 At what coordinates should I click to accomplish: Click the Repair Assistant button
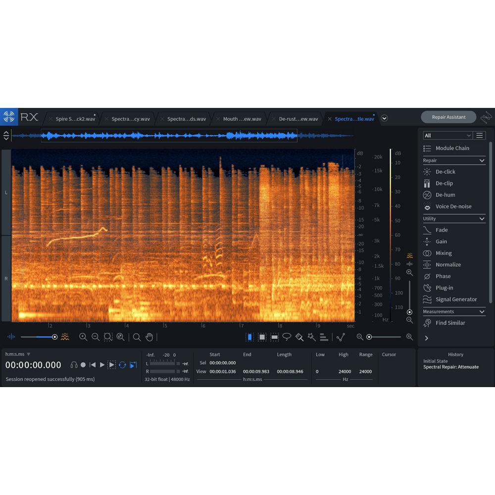[448, 117]
